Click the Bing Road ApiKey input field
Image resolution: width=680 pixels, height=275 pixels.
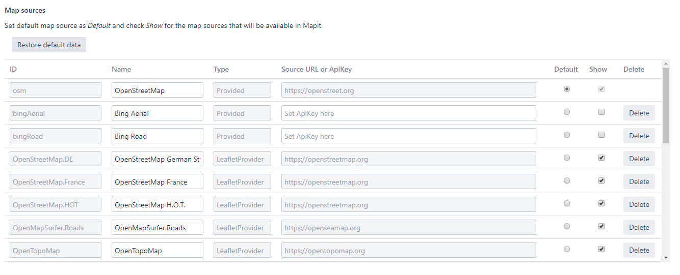click(x=408, y=136)
